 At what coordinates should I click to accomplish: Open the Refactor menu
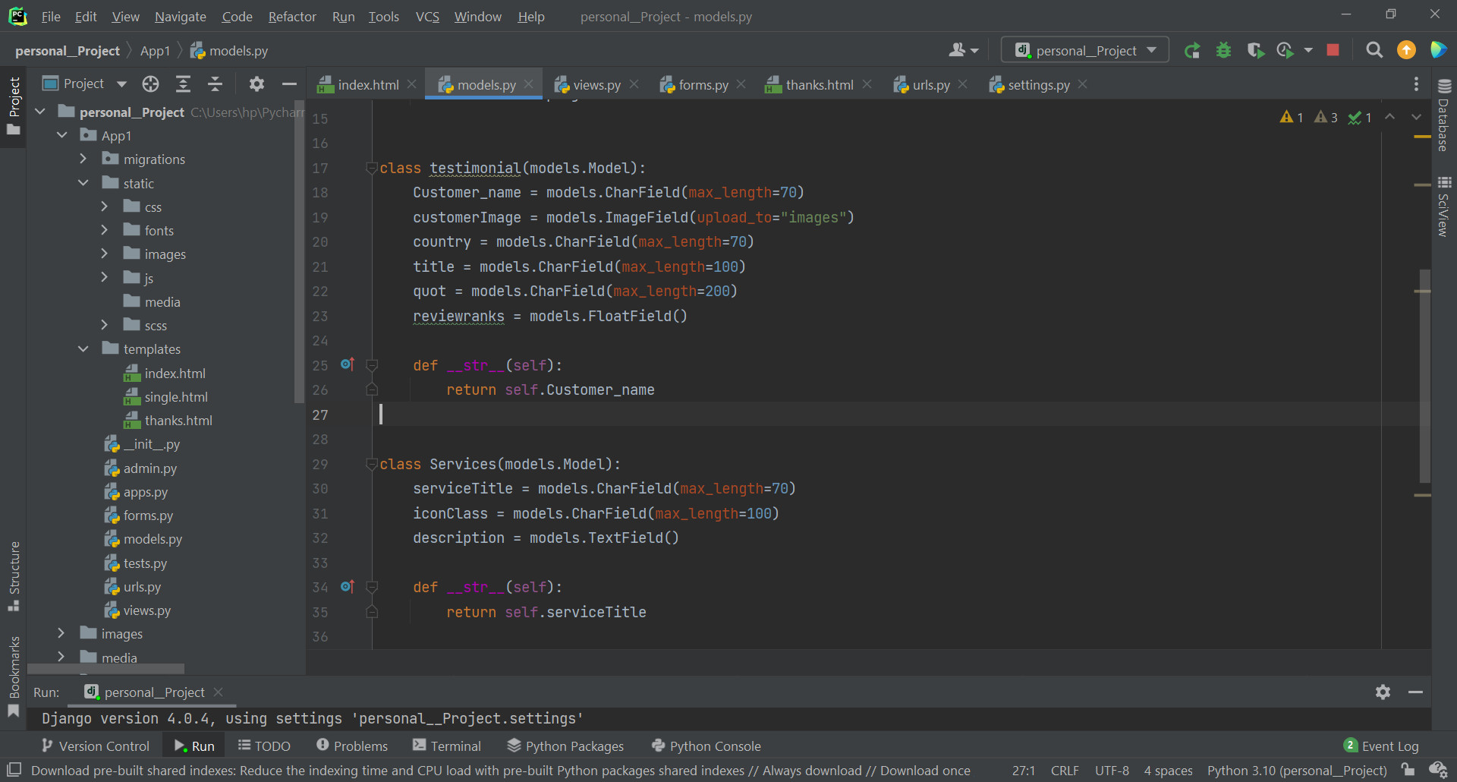291,17
